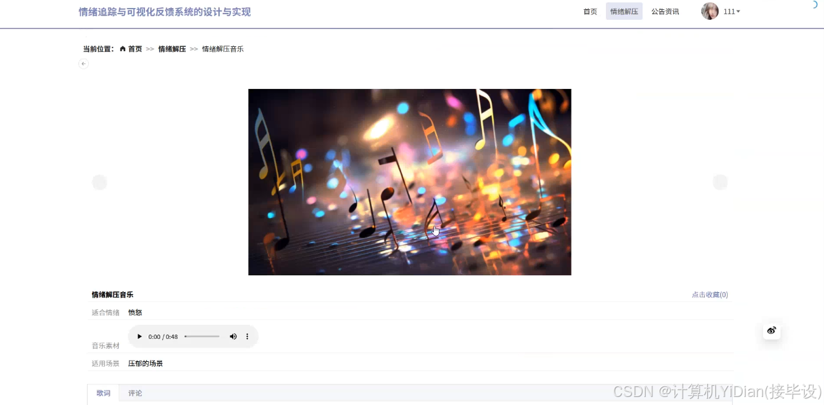Click the 压郁的场景 scene value
The height and width of the screenshot is (405, 824).
tap(146, 364)
